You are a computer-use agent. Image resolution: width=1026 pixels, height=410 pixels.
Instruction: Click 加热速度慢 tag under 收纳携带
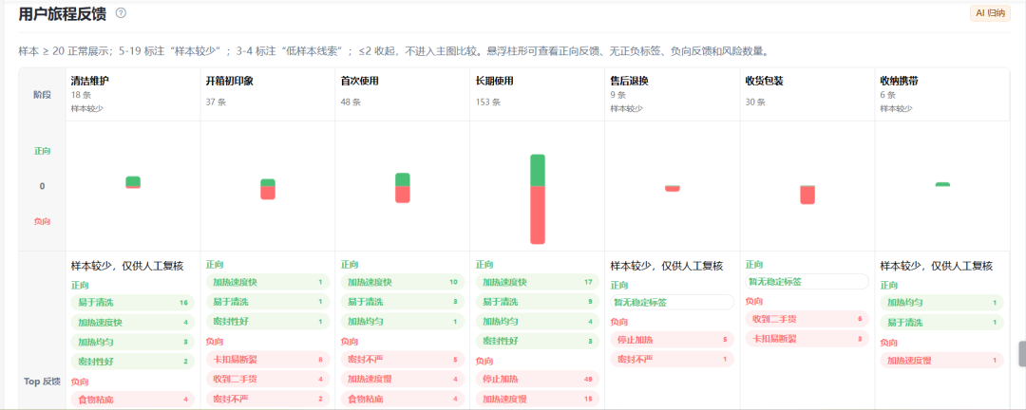pyautogui.click(x=941, y=361)
